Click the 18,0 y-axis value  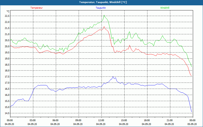(7, 71)
